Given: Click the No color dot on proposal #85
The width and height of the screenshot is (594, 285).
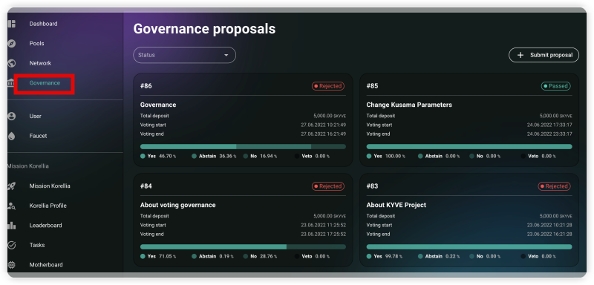Looking at the screenshot, I should (x=471, y=157).
